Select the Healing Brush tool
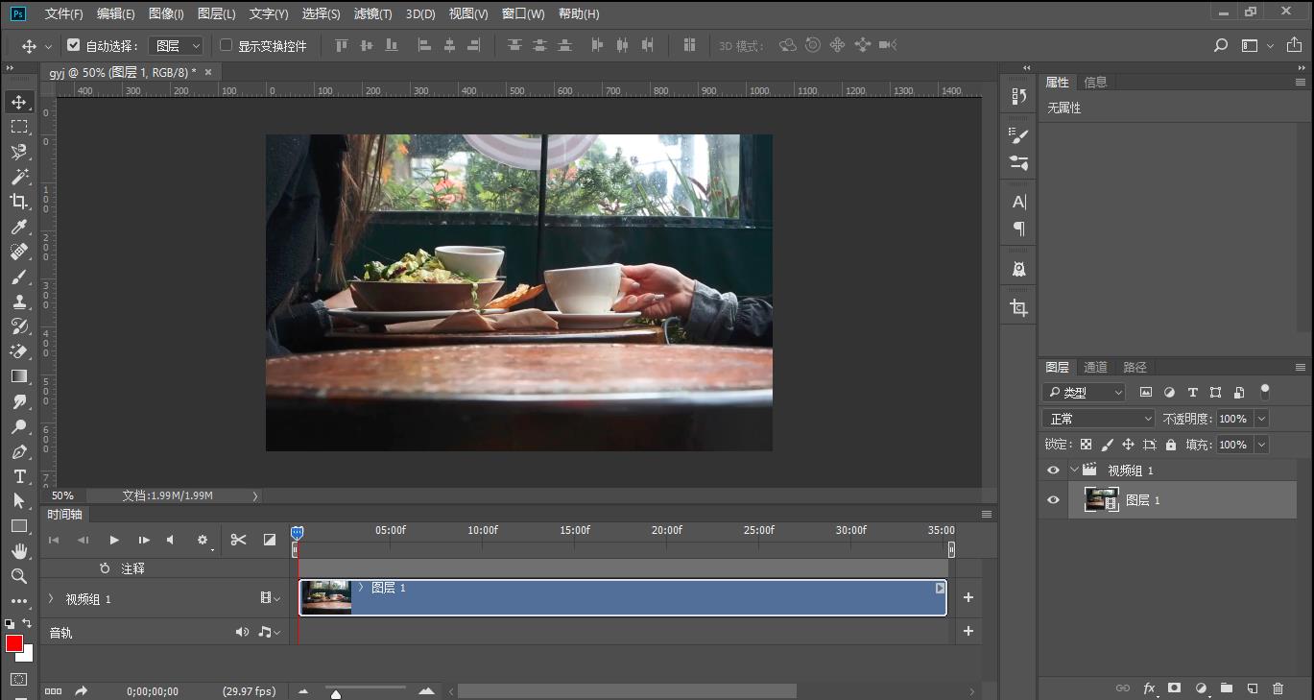The width and height of the screenshot is (1314, 700). click(x=19, y=252)
